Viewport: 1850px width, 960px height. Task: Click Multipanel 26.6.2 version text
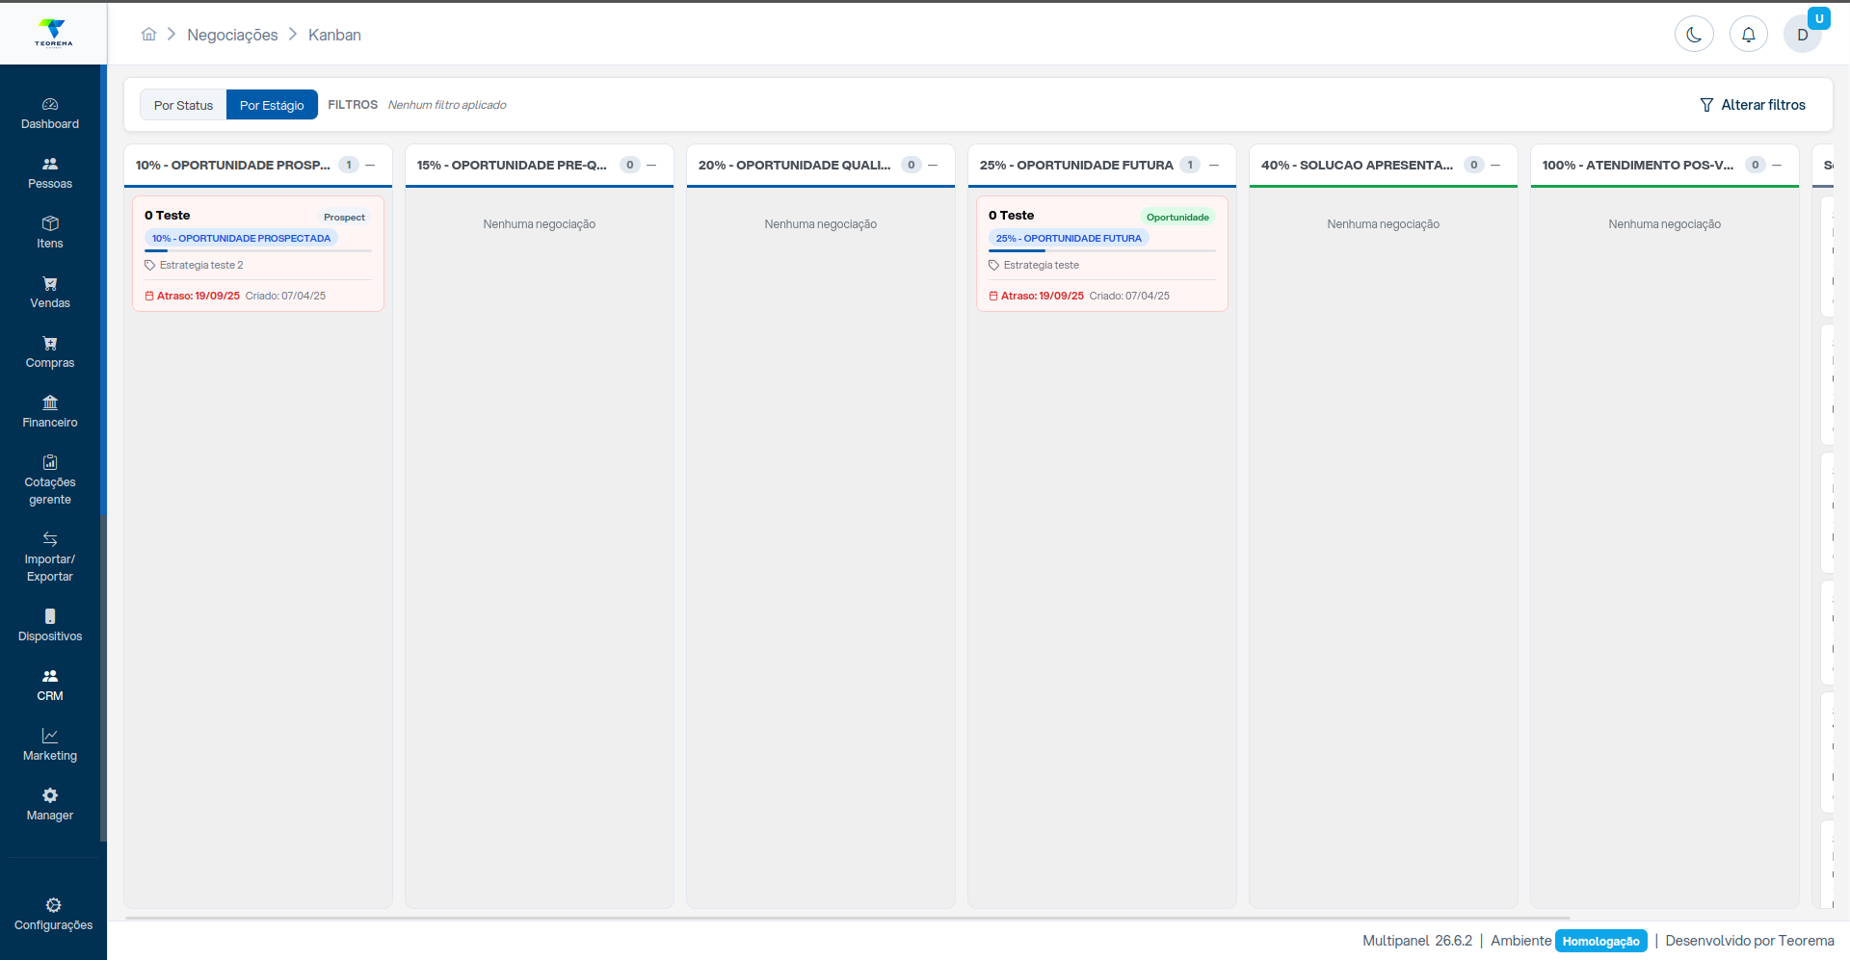(1417, 941)
